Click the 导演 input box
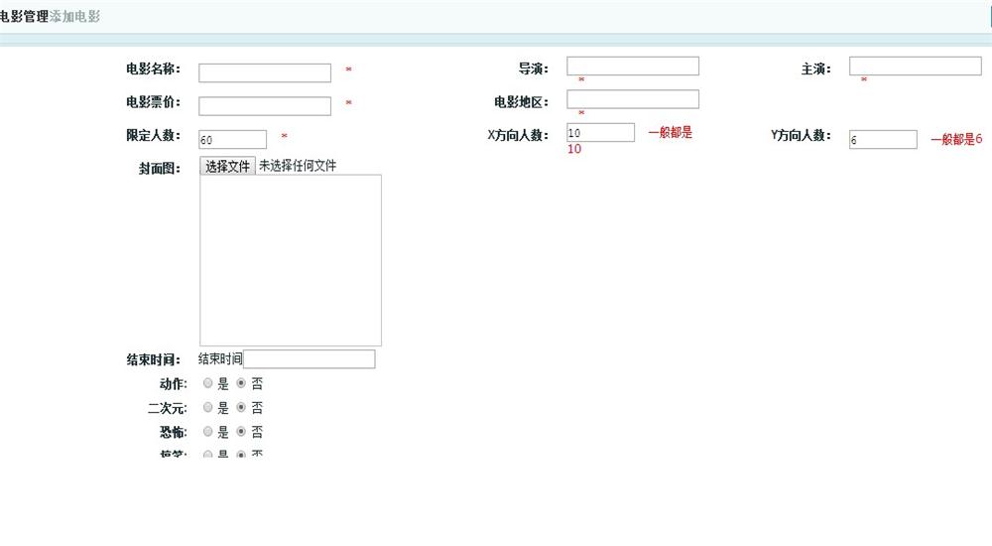 tap(632, 67)
